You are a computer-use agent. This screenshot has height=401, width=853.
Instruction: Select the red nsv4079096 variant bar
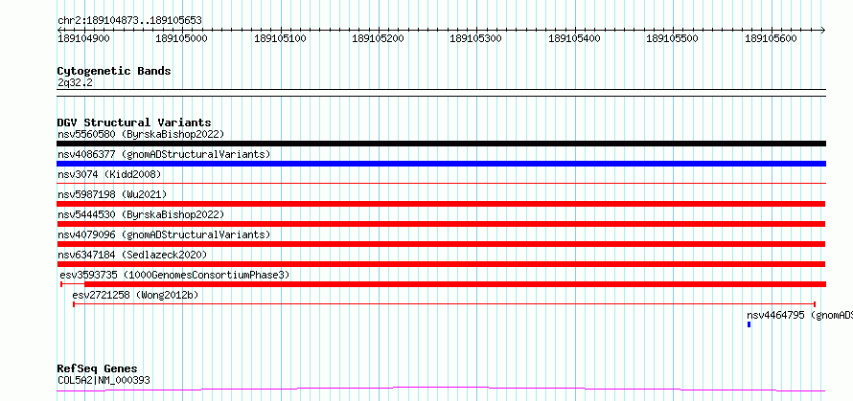coord(441,244)
